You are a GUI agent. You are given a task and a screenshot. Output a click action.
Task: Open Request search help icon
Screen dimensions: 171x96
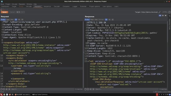[x=1, y=89]
